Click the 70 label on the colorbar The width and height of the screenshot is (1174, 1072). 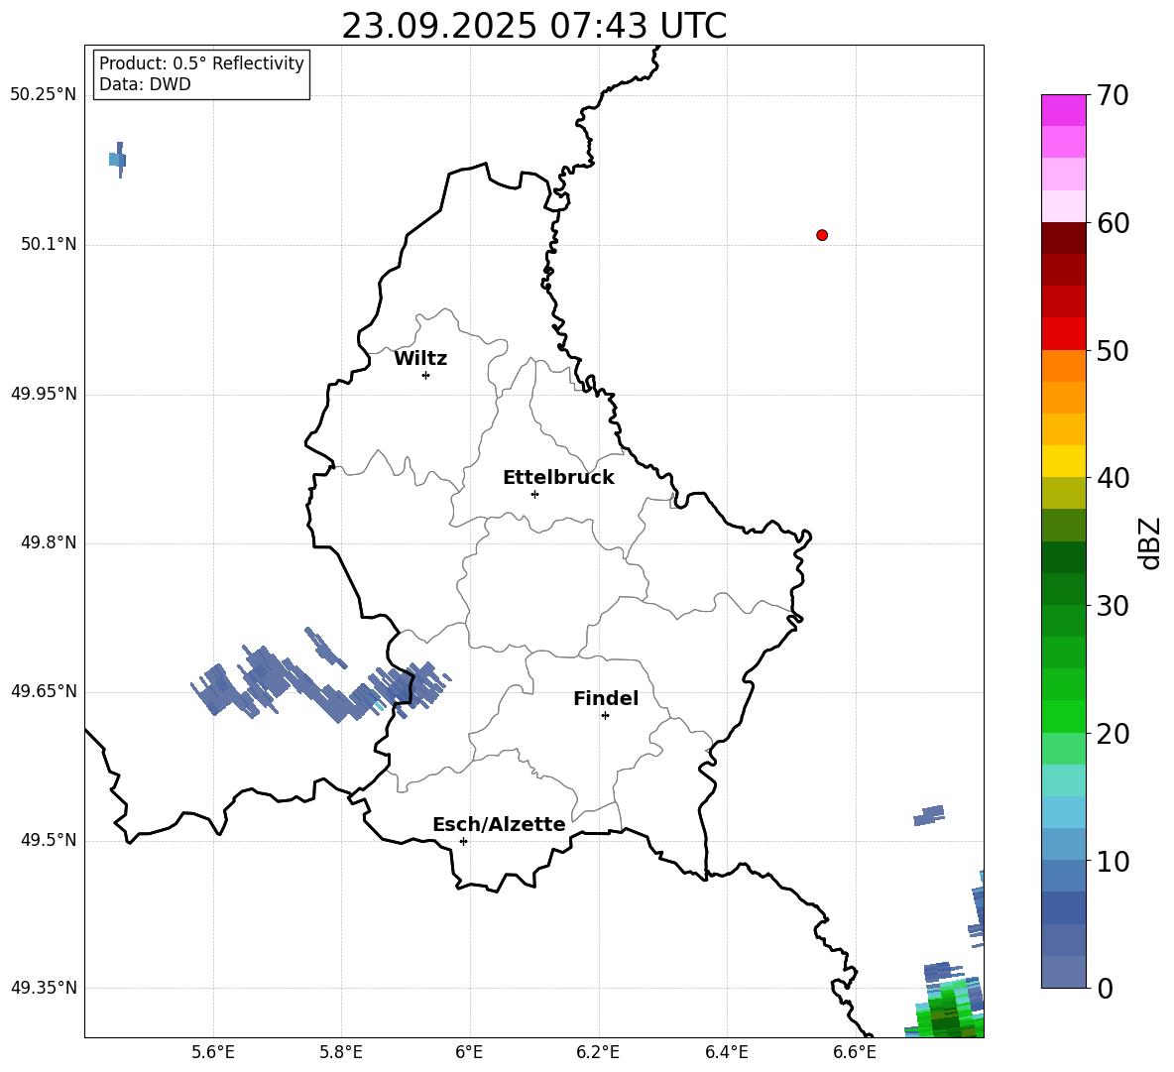click(1112, 96)
